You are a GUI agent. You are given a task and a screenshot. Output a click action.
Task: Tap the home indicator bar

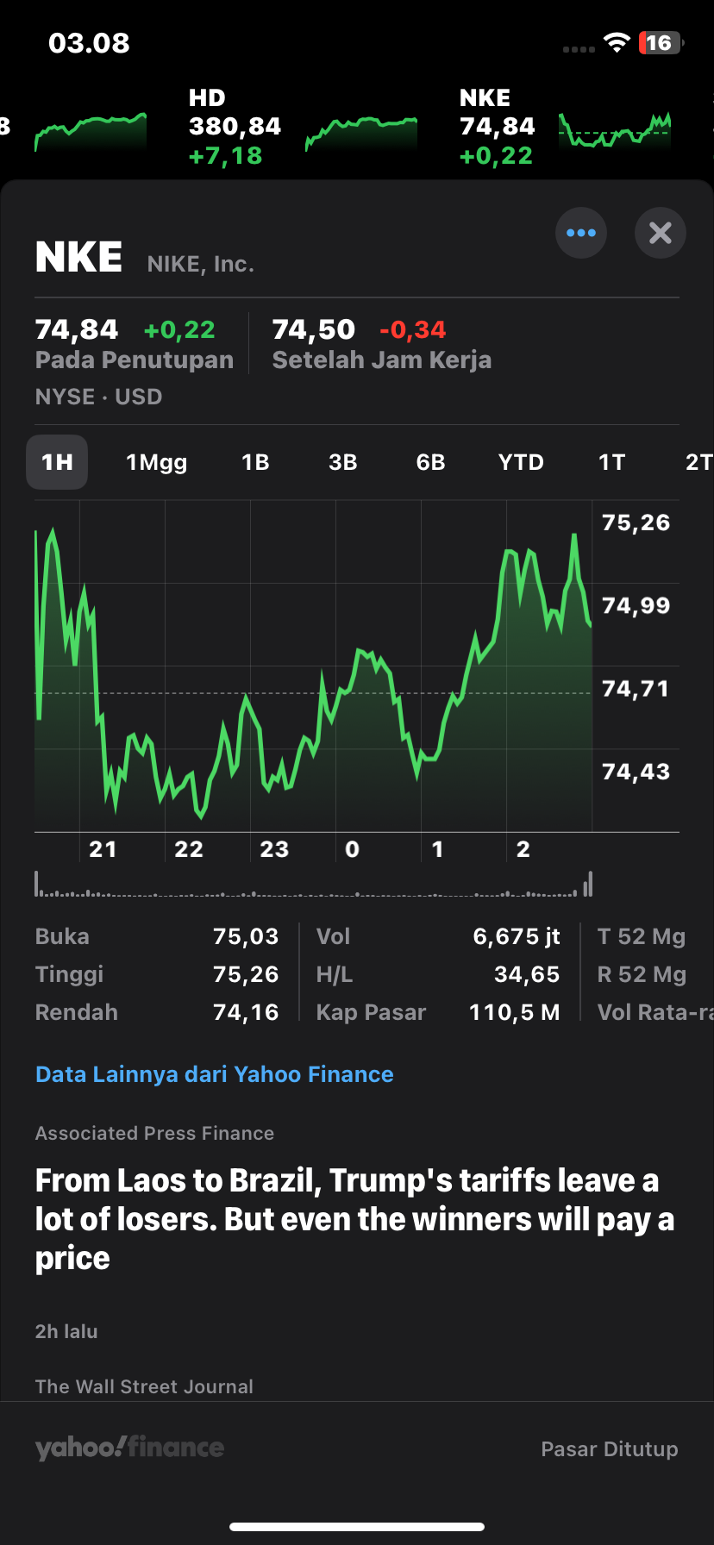[357, 1527]
